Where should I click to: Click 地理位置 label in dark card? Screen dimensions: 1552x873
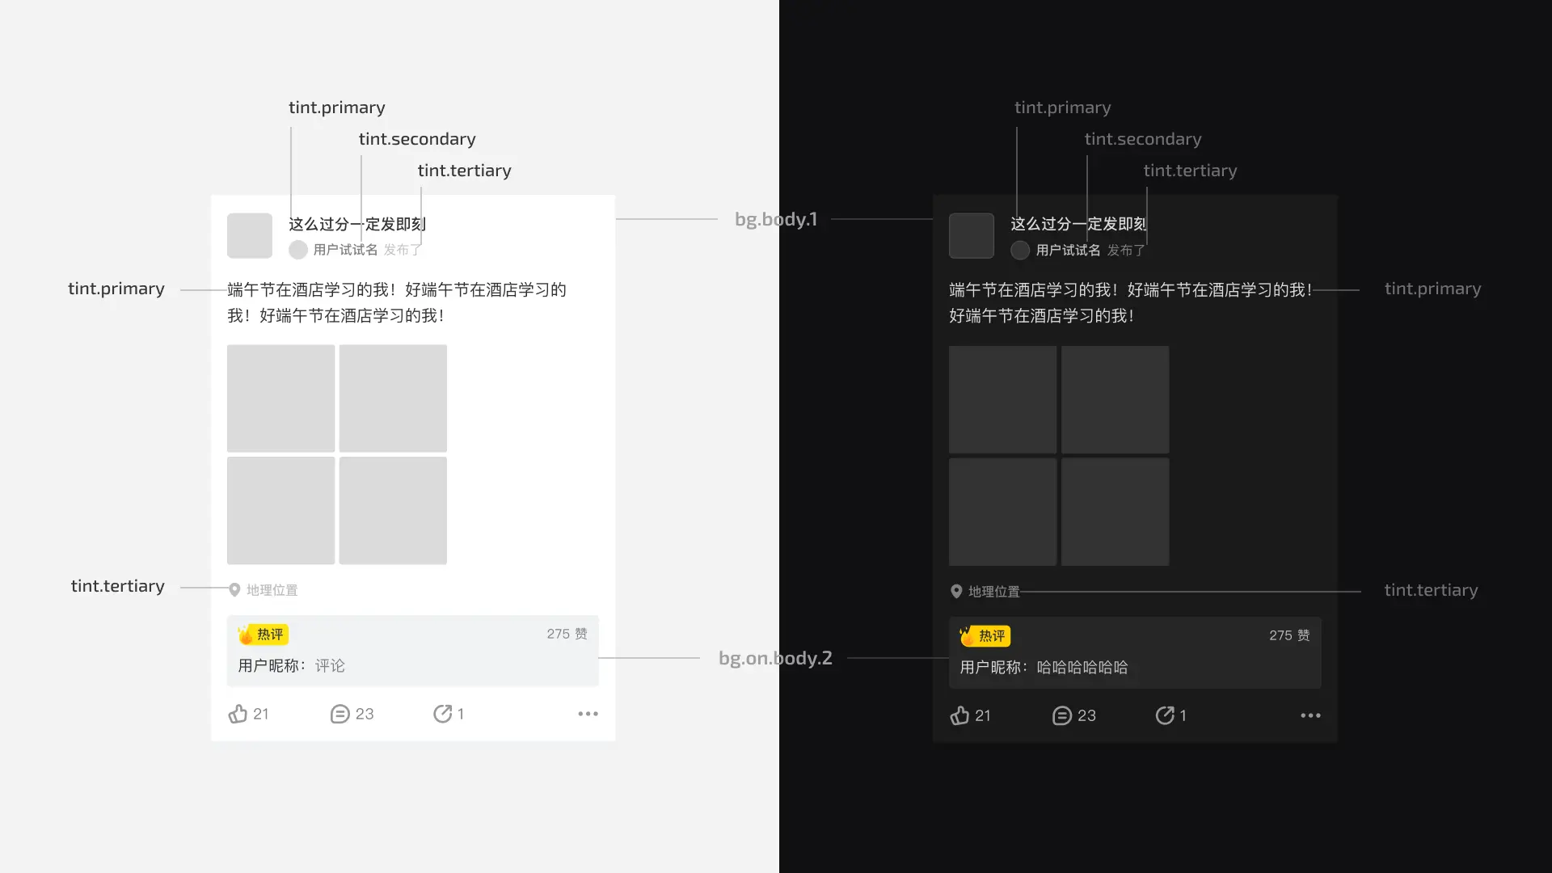point(994,592)
